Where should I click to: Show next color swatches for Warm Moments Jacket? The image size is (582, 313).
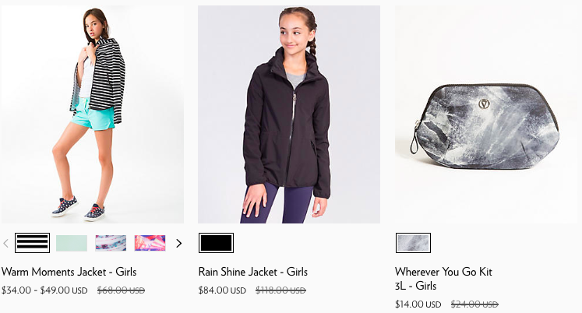coord(179,243)
